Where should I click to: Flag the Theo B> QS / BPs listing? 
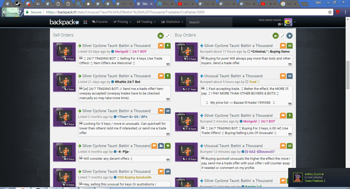[161, 111]
